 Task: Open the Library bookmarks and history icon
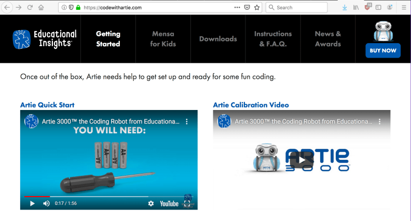[x=355, y=8]
